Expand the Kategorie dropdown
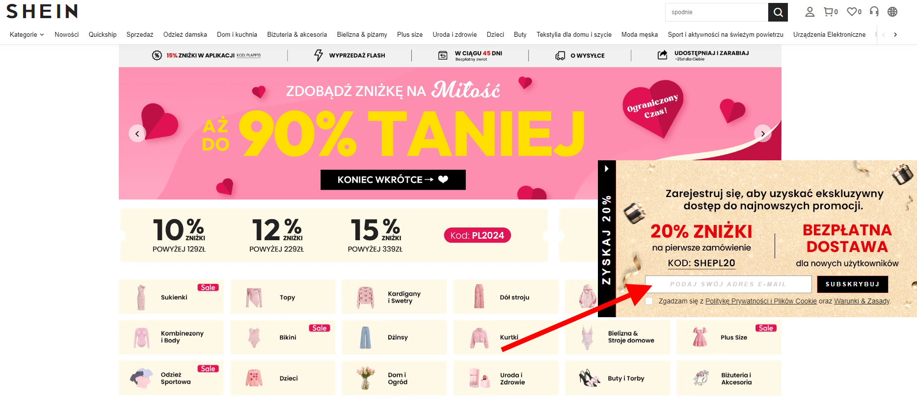The image size is (917, 402). coord(27,35)
